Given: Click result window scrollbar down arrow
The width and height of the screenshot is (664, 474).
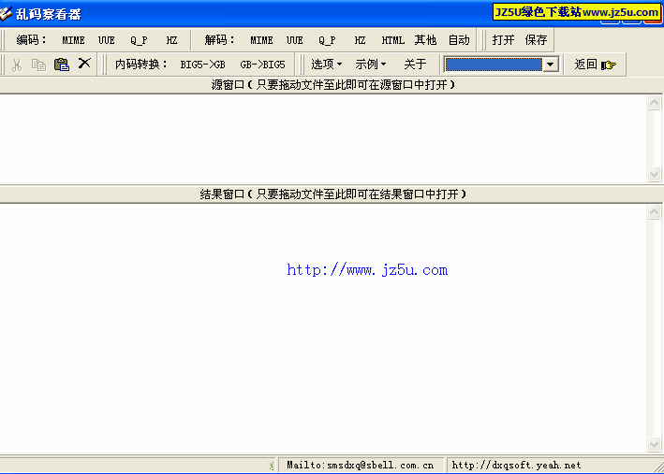Looking at the screenshot, I should tap(655, 445).
